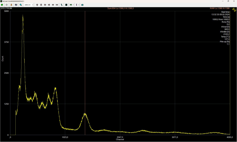Click the Pile-up value 1,1
This screenshot has width=237, height=142.
click(228, 44)
